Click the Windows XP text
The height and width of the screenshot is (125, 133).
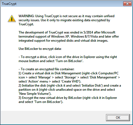[60, 36]
